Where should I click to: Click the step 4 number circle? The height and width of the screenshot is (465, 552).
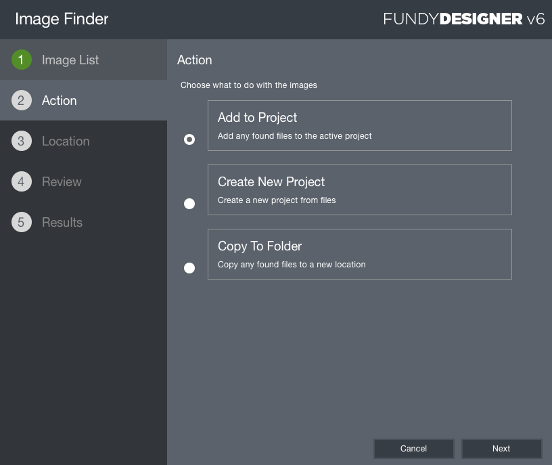pos(22,181)
